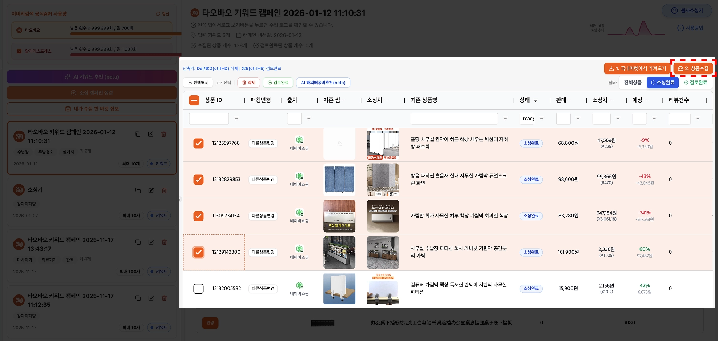
Task: Click the red 삭제 button
Action: coord(248,83)
